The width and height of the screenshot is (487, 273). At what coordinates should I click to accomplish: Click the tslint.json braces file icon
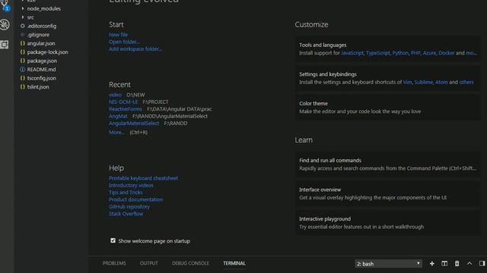point(22,86)
